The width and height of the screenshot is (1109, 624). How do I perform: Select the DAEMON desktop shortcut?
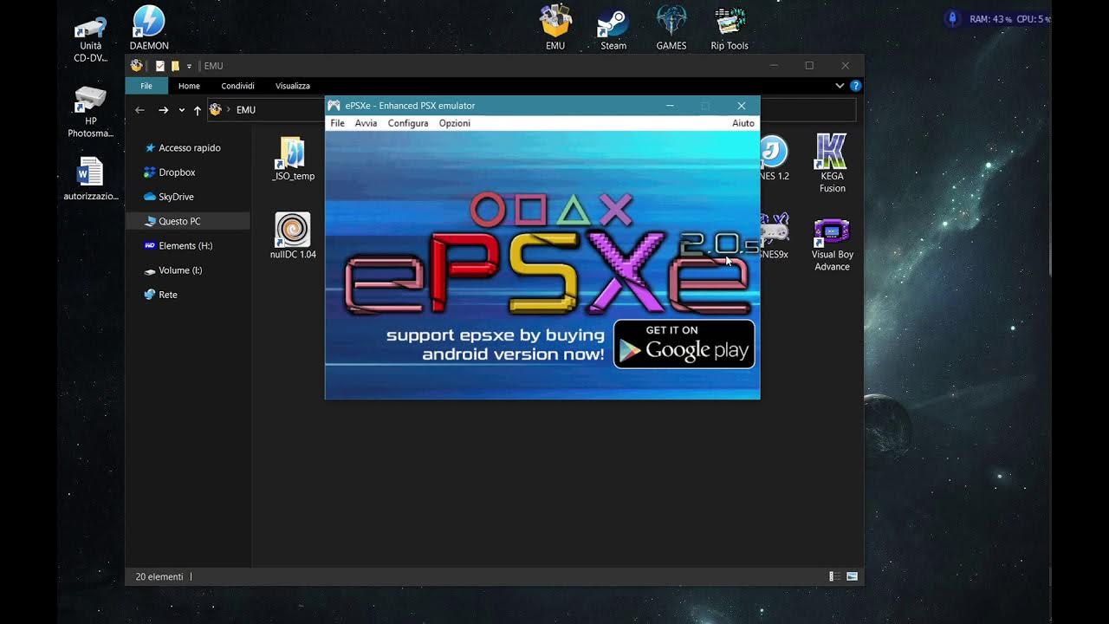coord(149,29)
